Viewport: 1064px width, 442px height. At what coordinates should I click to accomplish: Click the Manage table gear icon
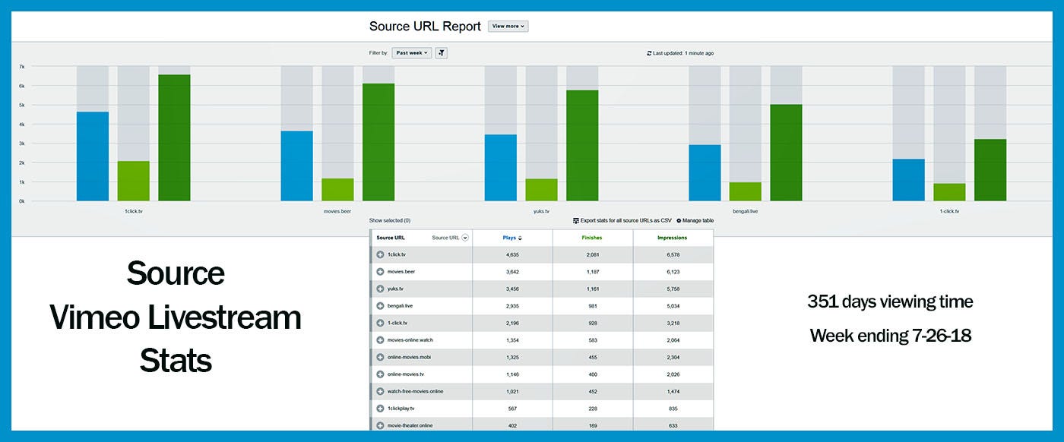[x=679, y=220]
